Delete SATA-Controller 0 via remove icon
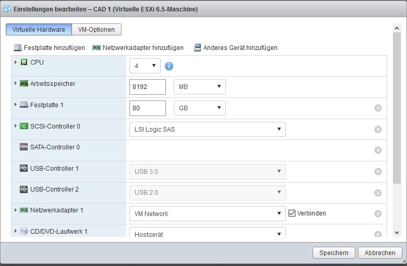Screen dimensions: 407x266 (378, 150)
